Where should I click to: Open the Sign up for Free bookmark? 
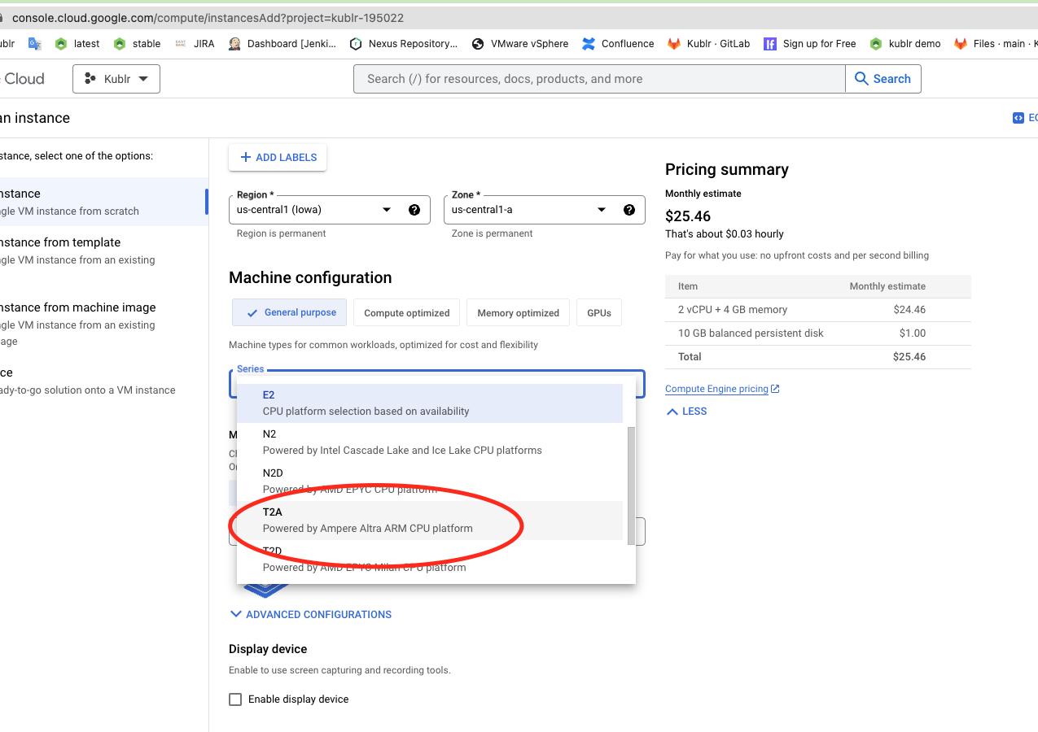(x=809, y=44)
